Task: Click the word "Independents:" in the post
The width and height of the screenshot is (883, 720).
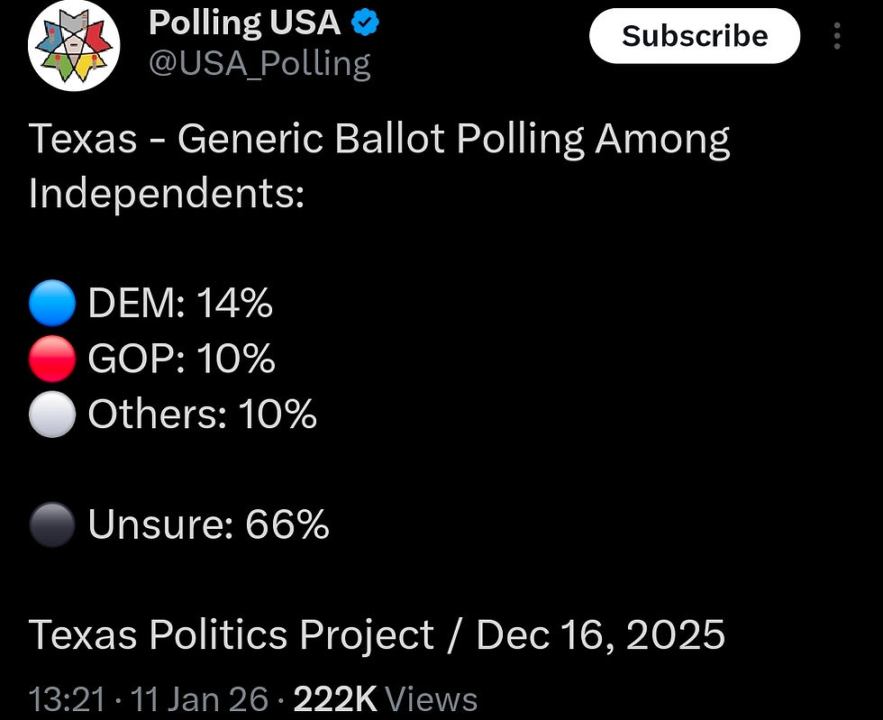Action: click(x=167, y=194)
